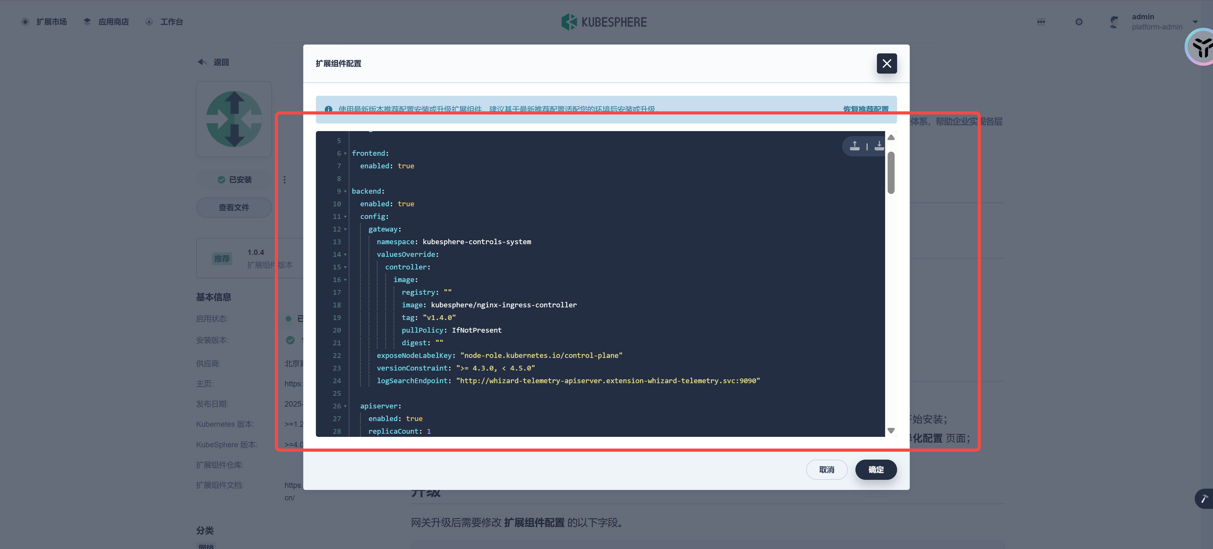Viewport: 1213px width, 549px height.
Task: Click the 取消 button
Action: (x=826, y=469)
